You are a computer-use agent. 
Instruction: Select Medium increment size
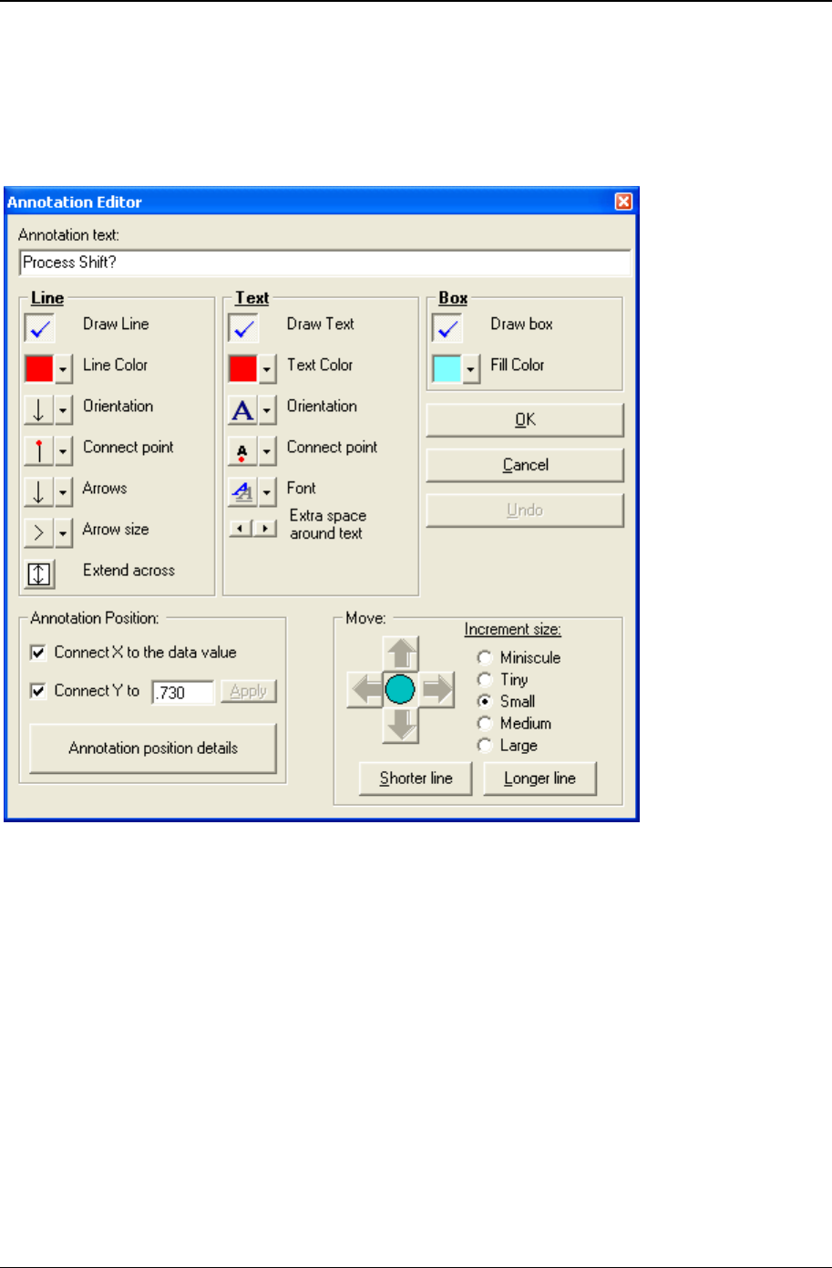(485, 723)
